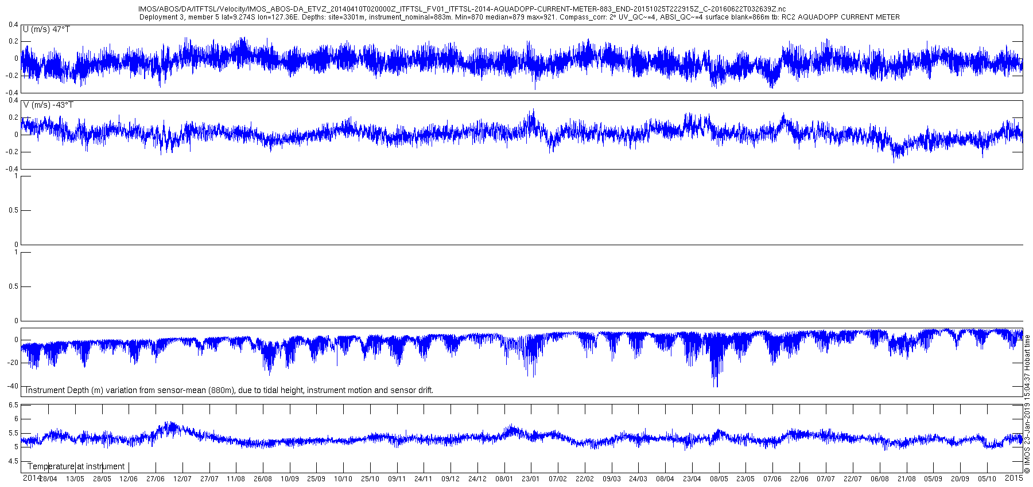Click the '27/06' date tick label
Image resolution: width=1033 pixels, height=487 pixels.
click(156, 479)
